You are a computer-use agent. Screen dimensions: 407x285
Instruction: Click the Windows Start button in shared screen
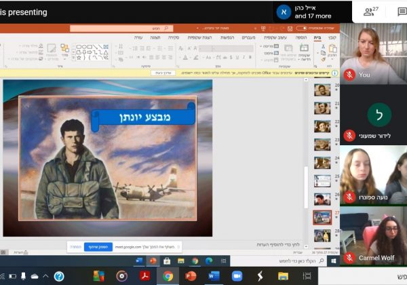coord(334,261)
